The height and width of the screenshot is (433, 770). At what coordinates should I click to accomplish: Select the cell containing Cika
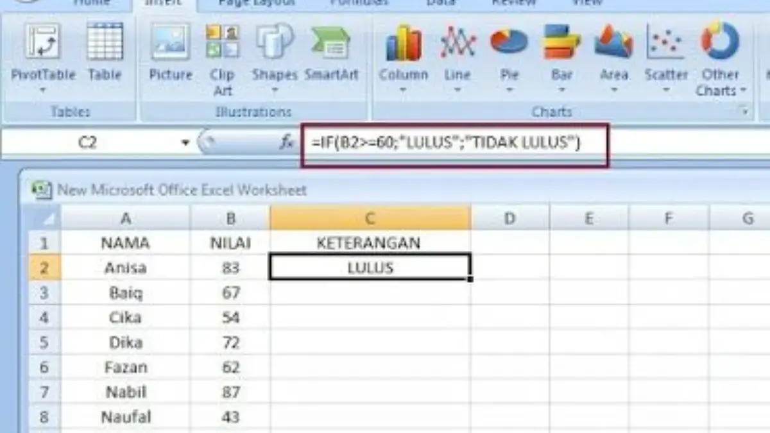click(126, 318)
